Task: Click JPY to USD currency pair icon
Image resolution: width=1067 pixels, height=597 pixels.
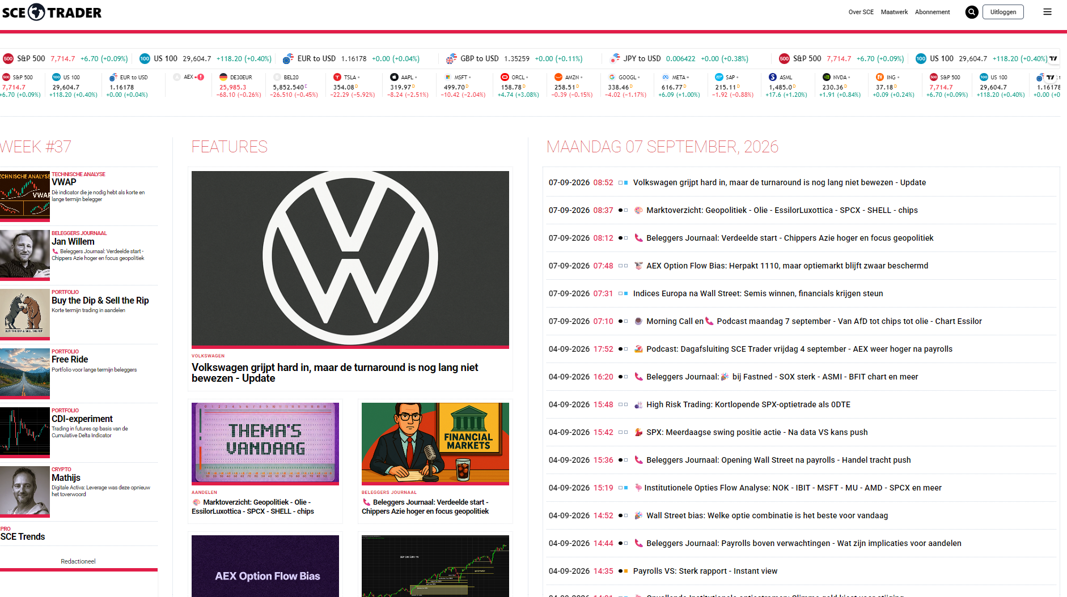Action: [615, 58]
